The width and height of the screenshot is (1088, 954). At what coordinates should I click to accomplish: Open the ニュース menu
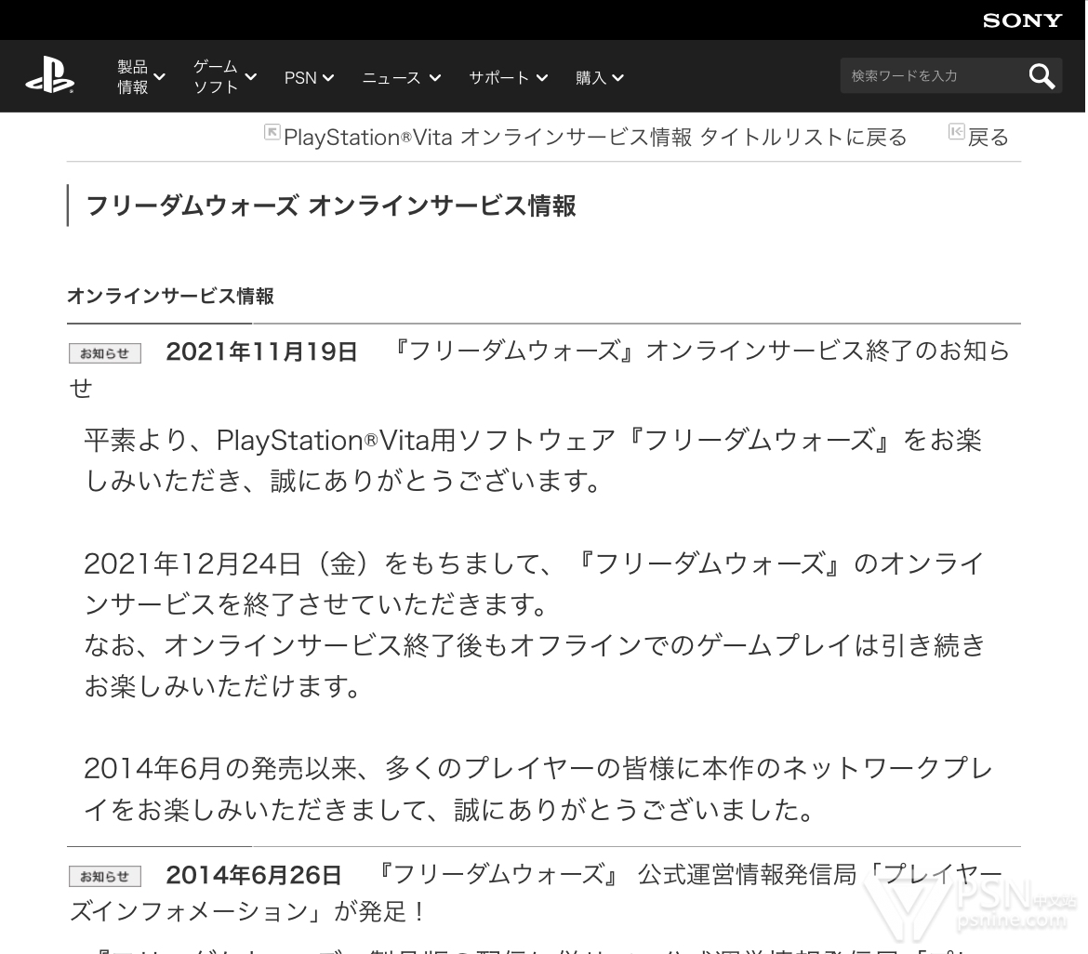401,78
